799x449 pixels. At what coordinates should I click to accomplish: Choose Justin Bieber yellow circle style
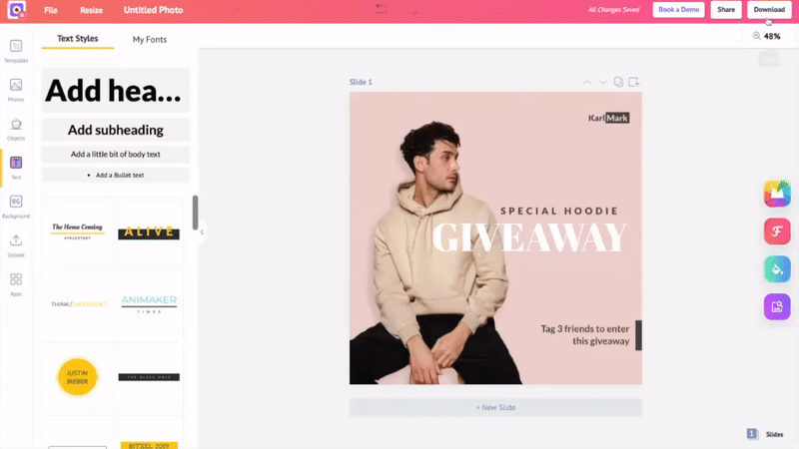tap(78, 377)
